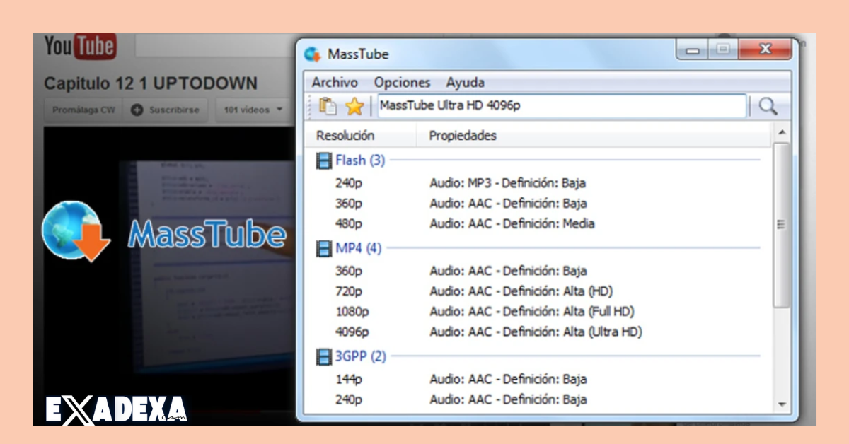The height and width of the screenshot is (444, 849).
Task: Click the Flash group film icon
Action: tap(324, 160)
